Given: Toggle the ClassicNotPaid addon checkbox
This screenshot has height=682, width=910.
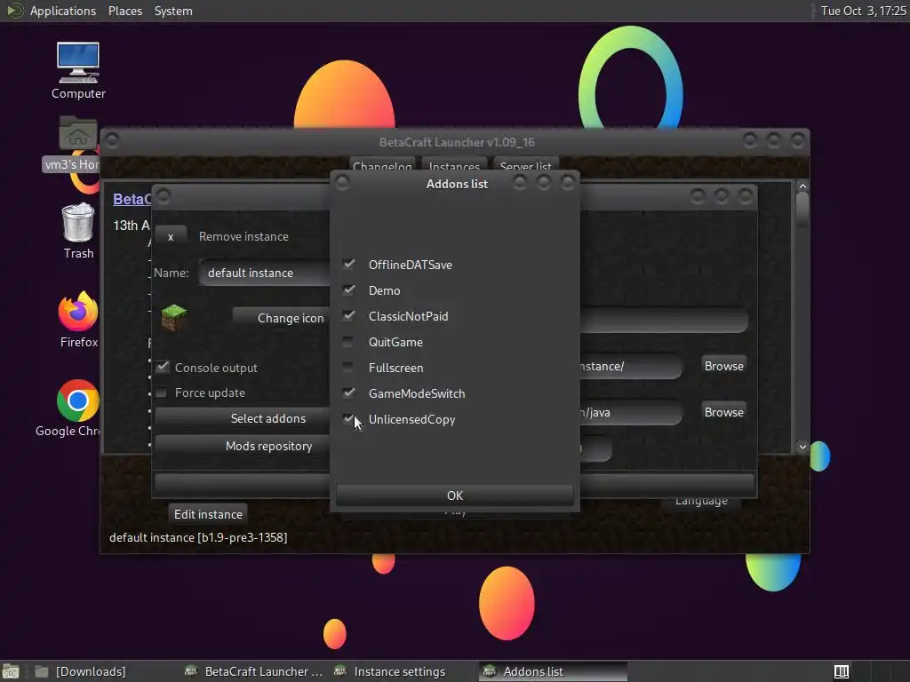Looking at the screenshot, I should pyautogui.click(x=348, y=316).
